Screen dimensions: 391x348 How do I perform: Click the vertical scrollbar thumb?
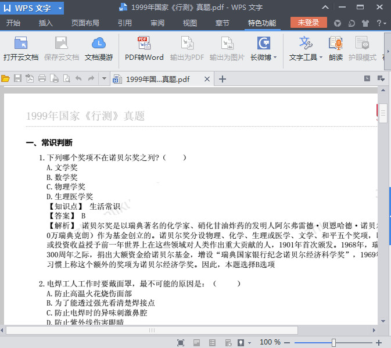tap(383, 113)
